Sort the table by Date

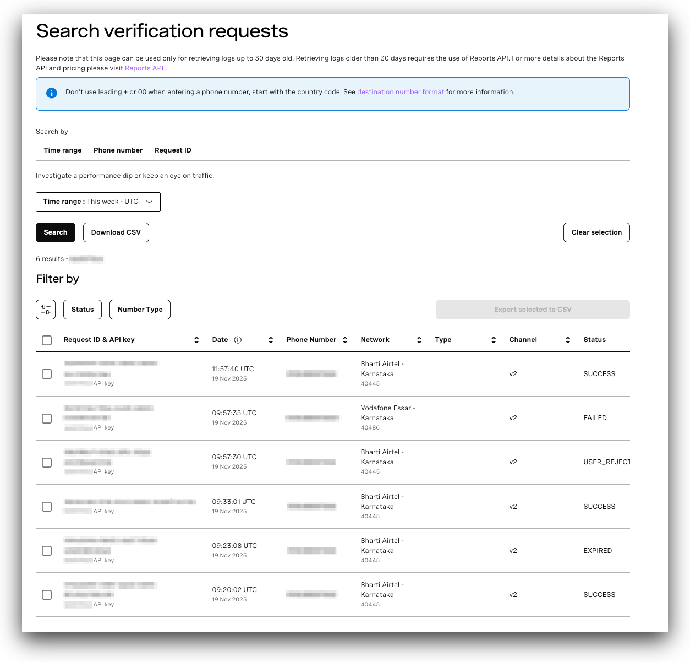tap(270, 340)
